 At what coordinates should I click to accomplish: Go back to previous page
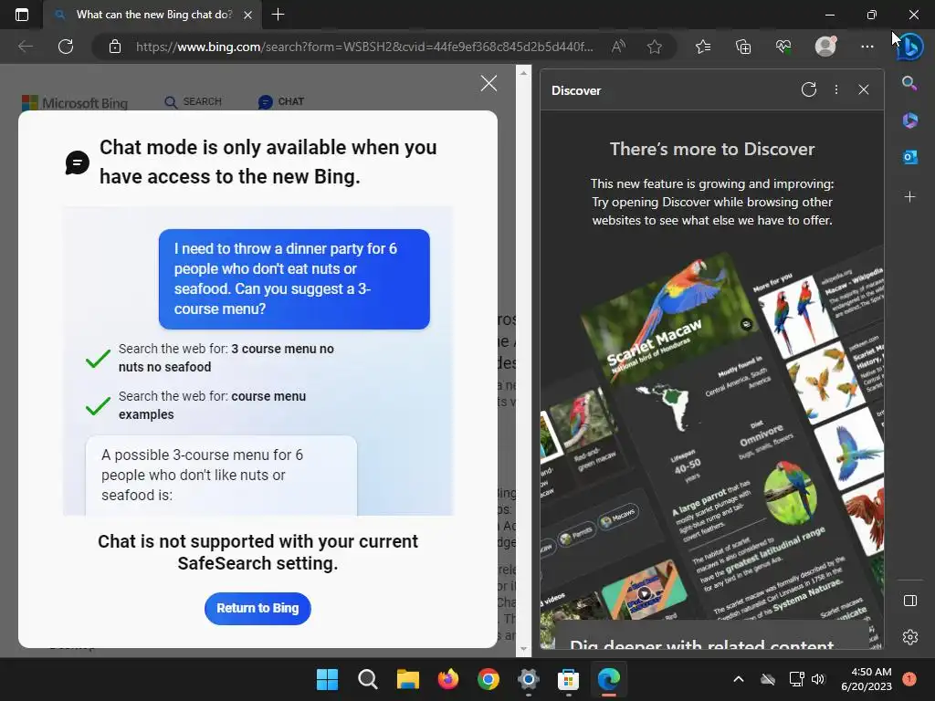click(x=25, y=47)
